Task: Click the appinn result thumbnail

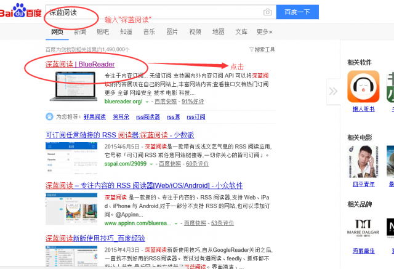Action: point(71,209)
